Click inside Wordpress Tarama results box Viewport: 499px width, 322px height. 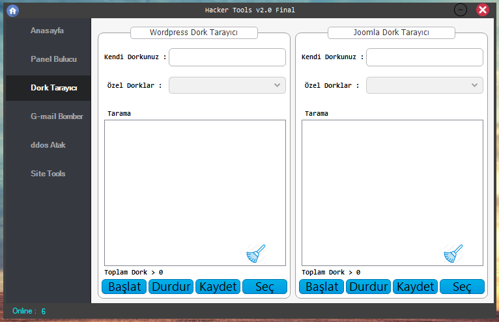[x=195, y=193]
